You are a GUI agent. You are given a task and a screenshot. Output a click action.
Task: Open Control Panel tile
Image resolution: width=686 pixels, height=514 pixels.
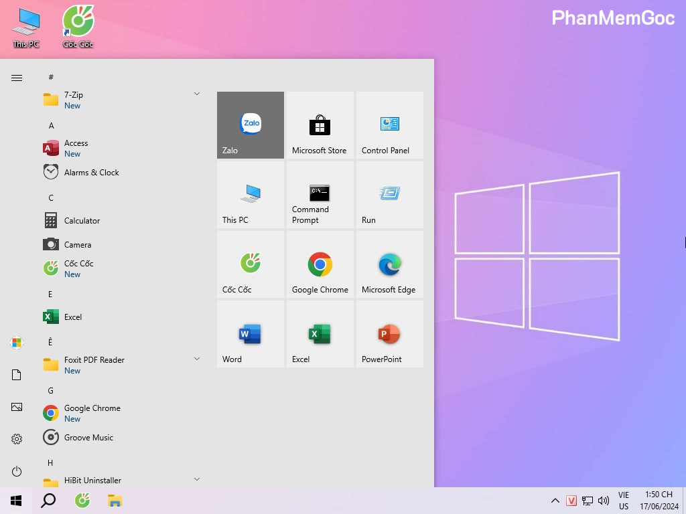point(389,125)
